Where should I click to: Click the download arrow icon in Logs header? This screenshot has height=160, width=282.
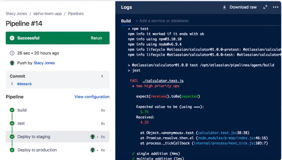pos(224,7)
